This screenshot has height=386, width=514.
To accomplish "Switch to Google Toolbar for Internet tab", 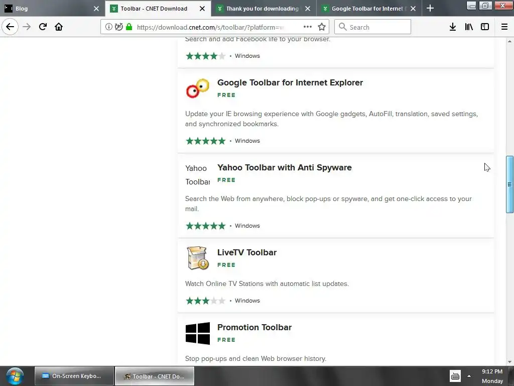I will [369, 9].
